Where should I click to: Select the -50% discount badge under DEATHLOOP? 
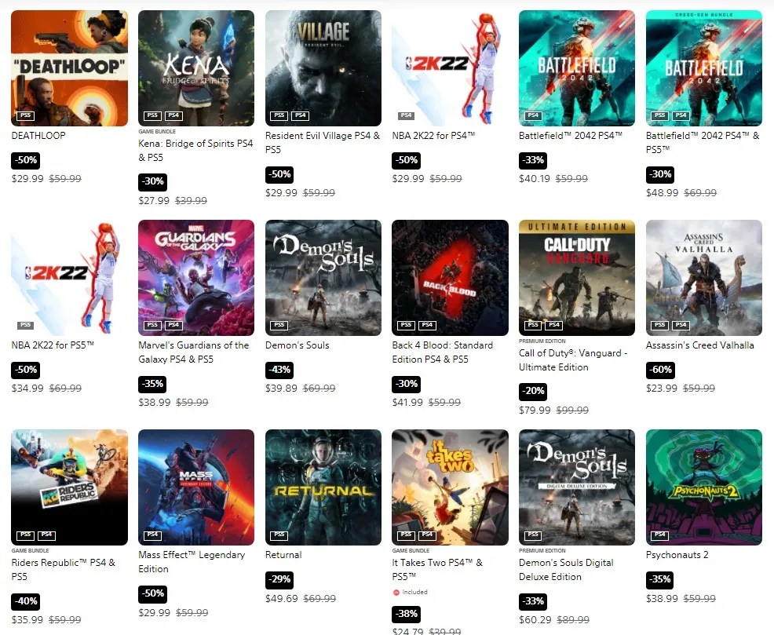click(x=26, y=160)
